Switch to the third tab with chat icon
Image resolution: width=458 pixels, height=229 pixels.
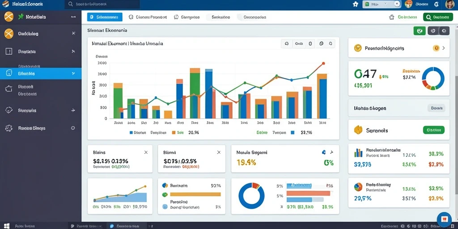187,17
